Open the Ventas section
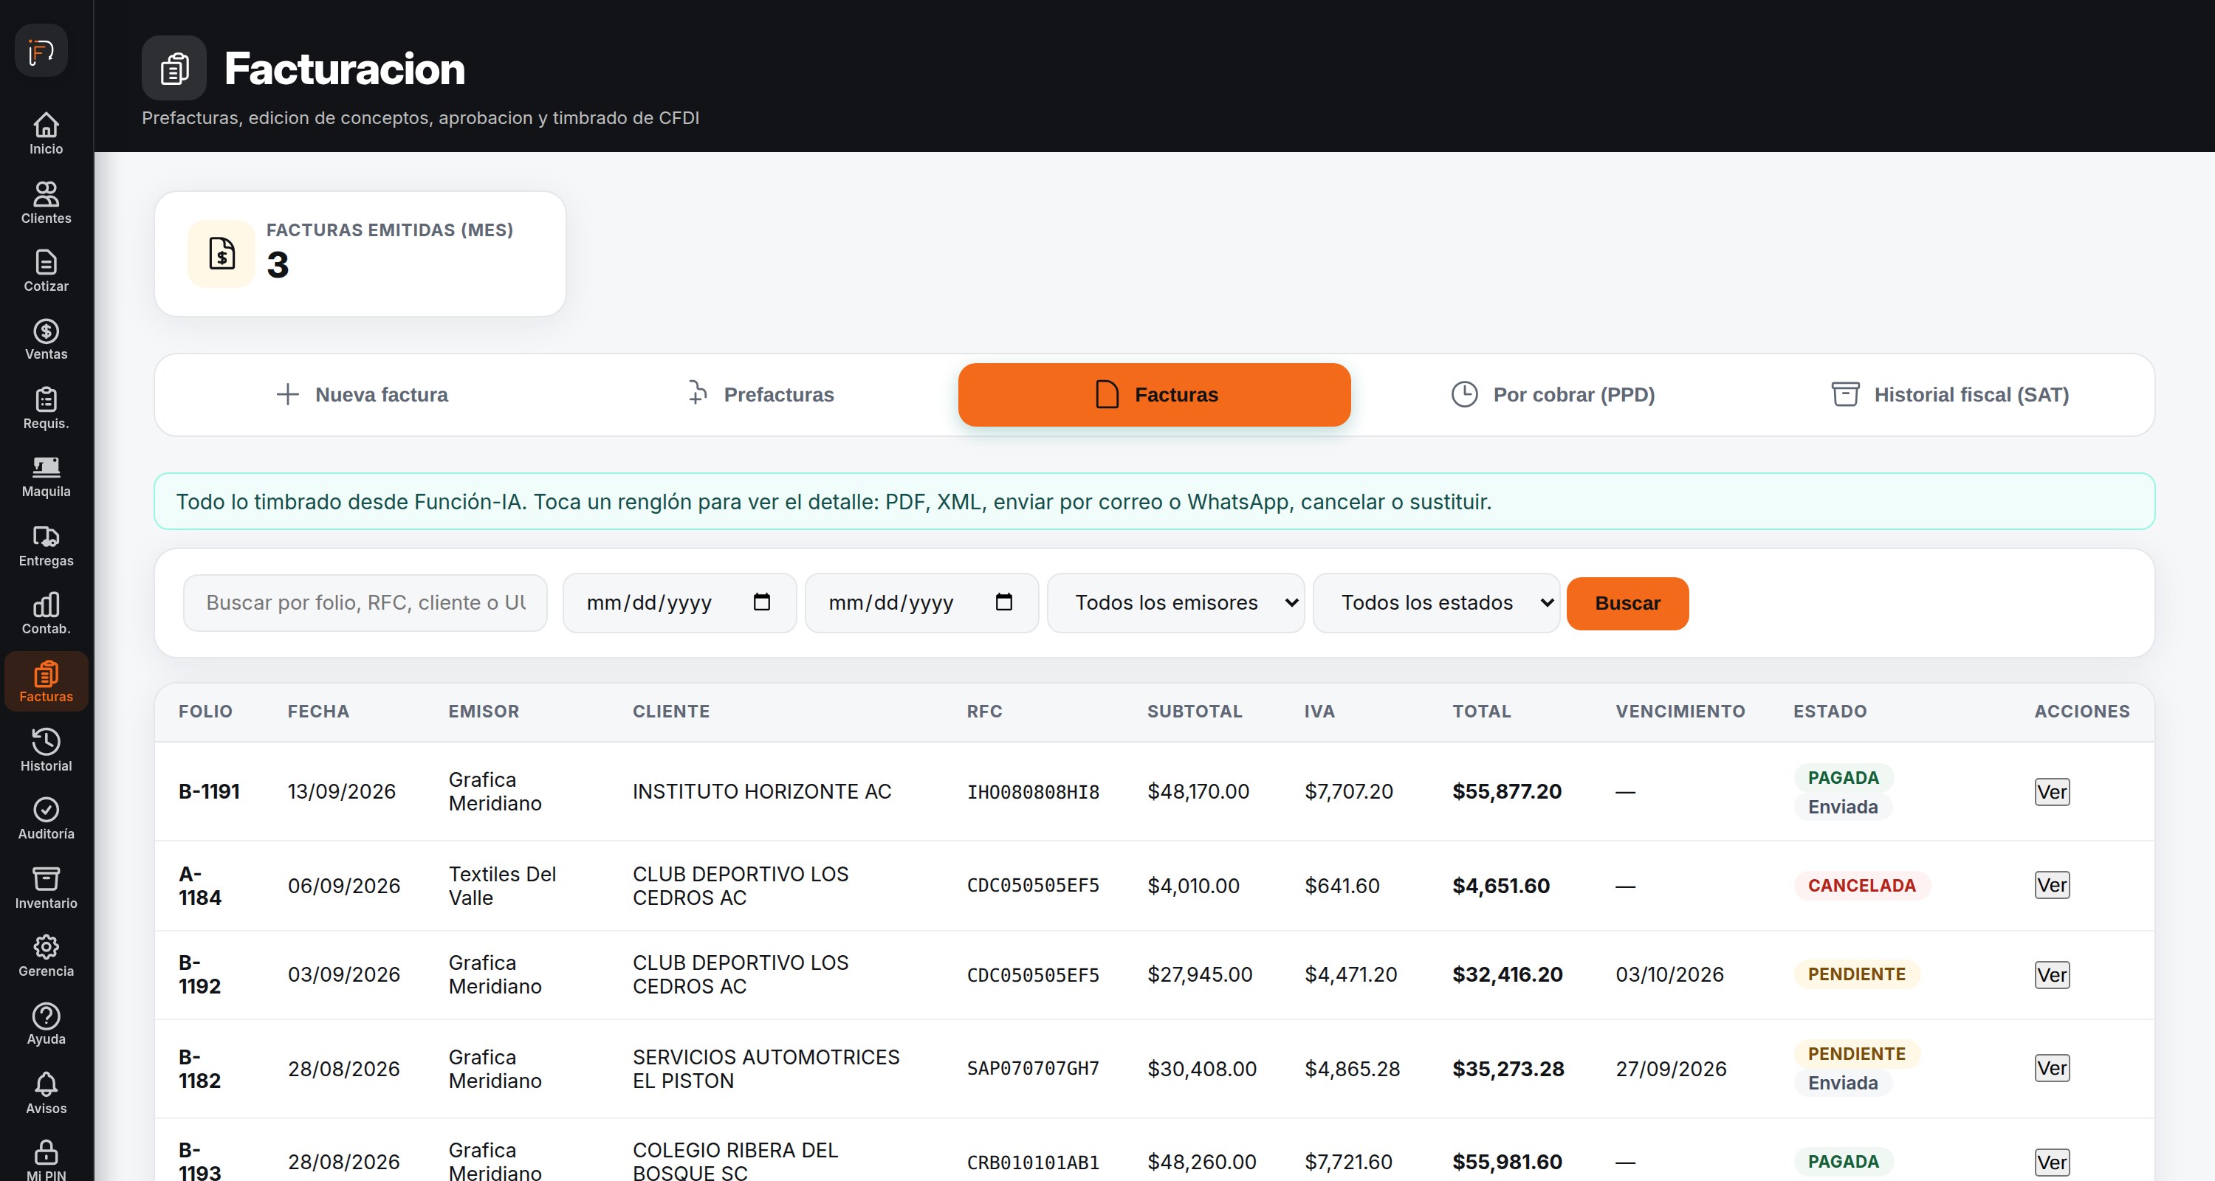 point(46,340)
